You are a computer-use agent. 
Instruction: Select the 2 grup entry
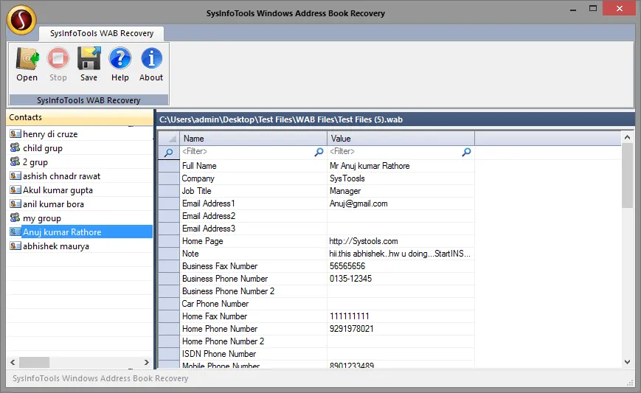pyautogui.click(x=35, y=162)
